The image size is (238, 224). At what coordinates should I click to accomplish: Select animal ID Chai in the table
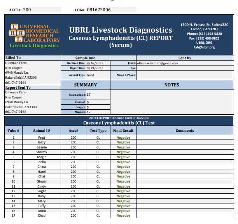click(42, 176)
